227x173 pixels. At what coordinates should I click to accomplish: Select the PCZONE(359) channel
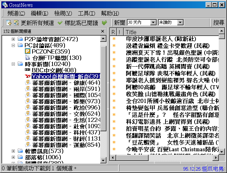point(51,51)
